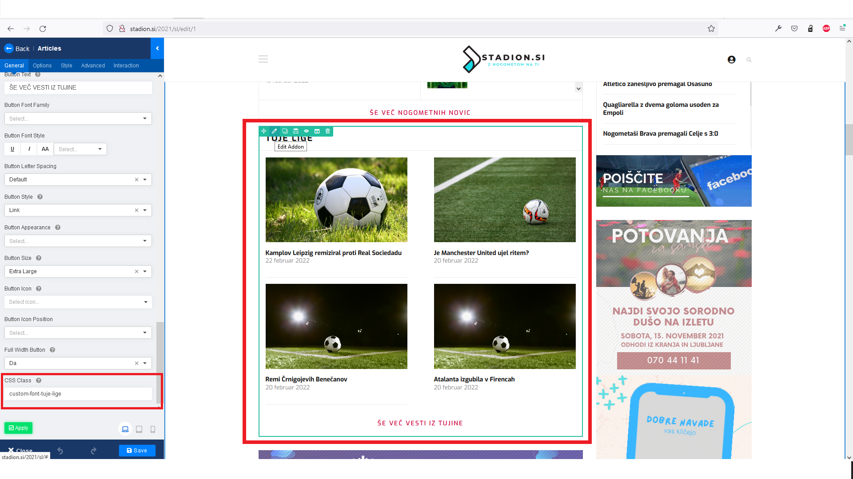Click the blue Save button
The image size is (853, 479).
(x=137, y=451)
